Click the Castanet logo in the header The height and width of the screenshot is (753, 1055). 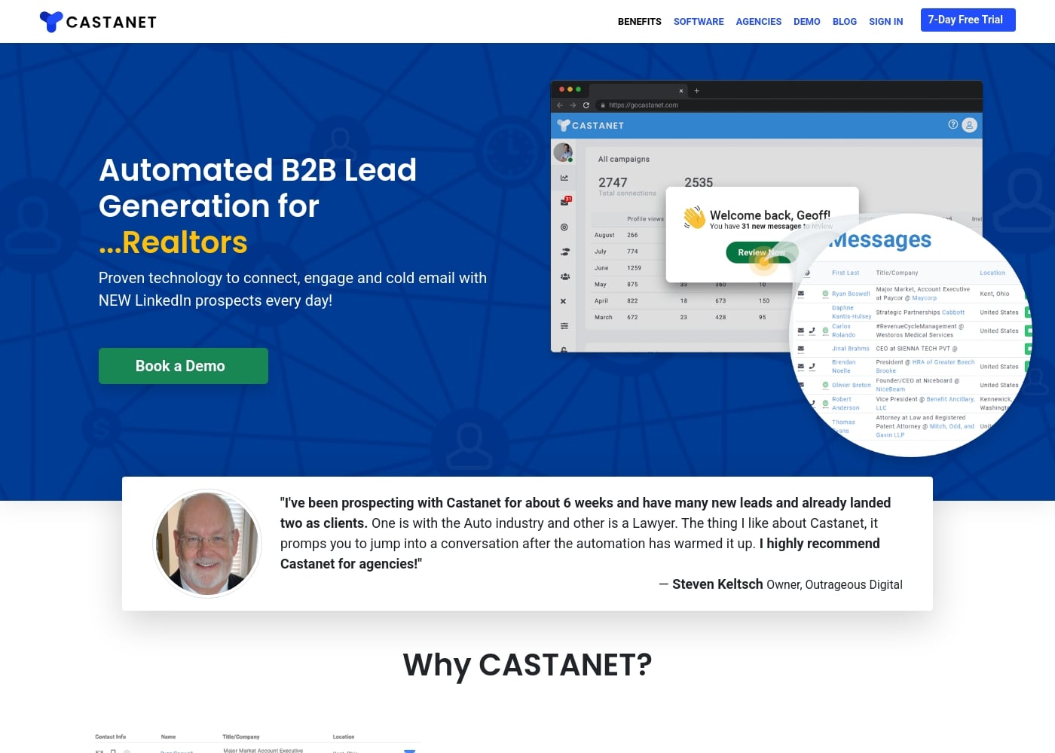click(x=98, y=22)
